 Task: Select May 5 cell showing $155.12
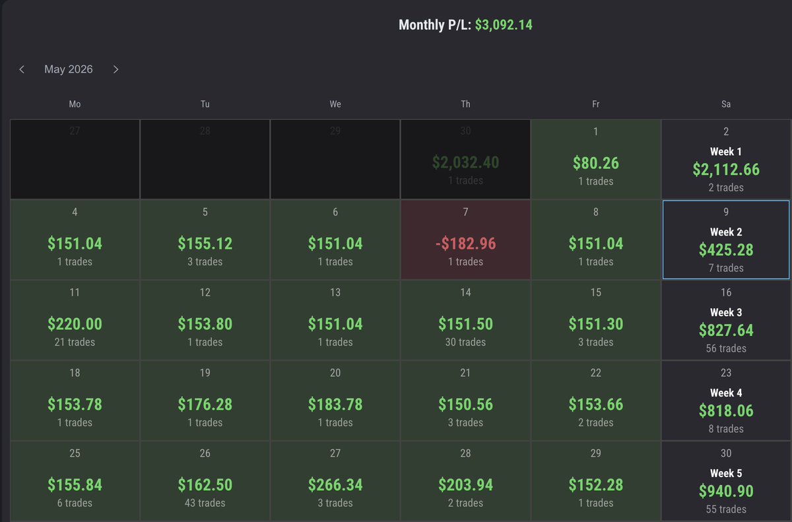point(205,240)
